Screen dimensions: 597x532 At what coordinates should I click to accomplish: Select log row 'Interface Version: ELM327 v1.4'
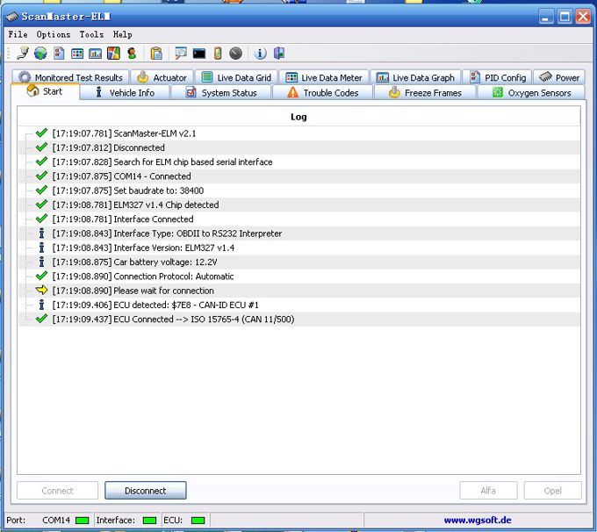click(298, 248)
